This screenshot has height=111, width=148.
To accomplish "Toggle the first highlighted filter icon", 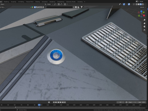I will tap(35, 7).
